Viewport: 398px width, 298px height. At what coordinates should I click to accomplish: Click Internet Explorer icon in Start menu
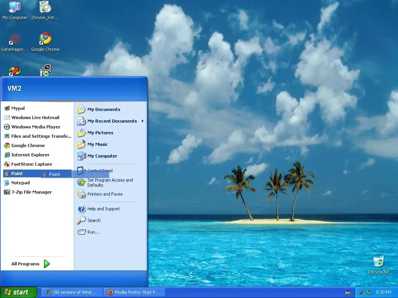[7, 155]
